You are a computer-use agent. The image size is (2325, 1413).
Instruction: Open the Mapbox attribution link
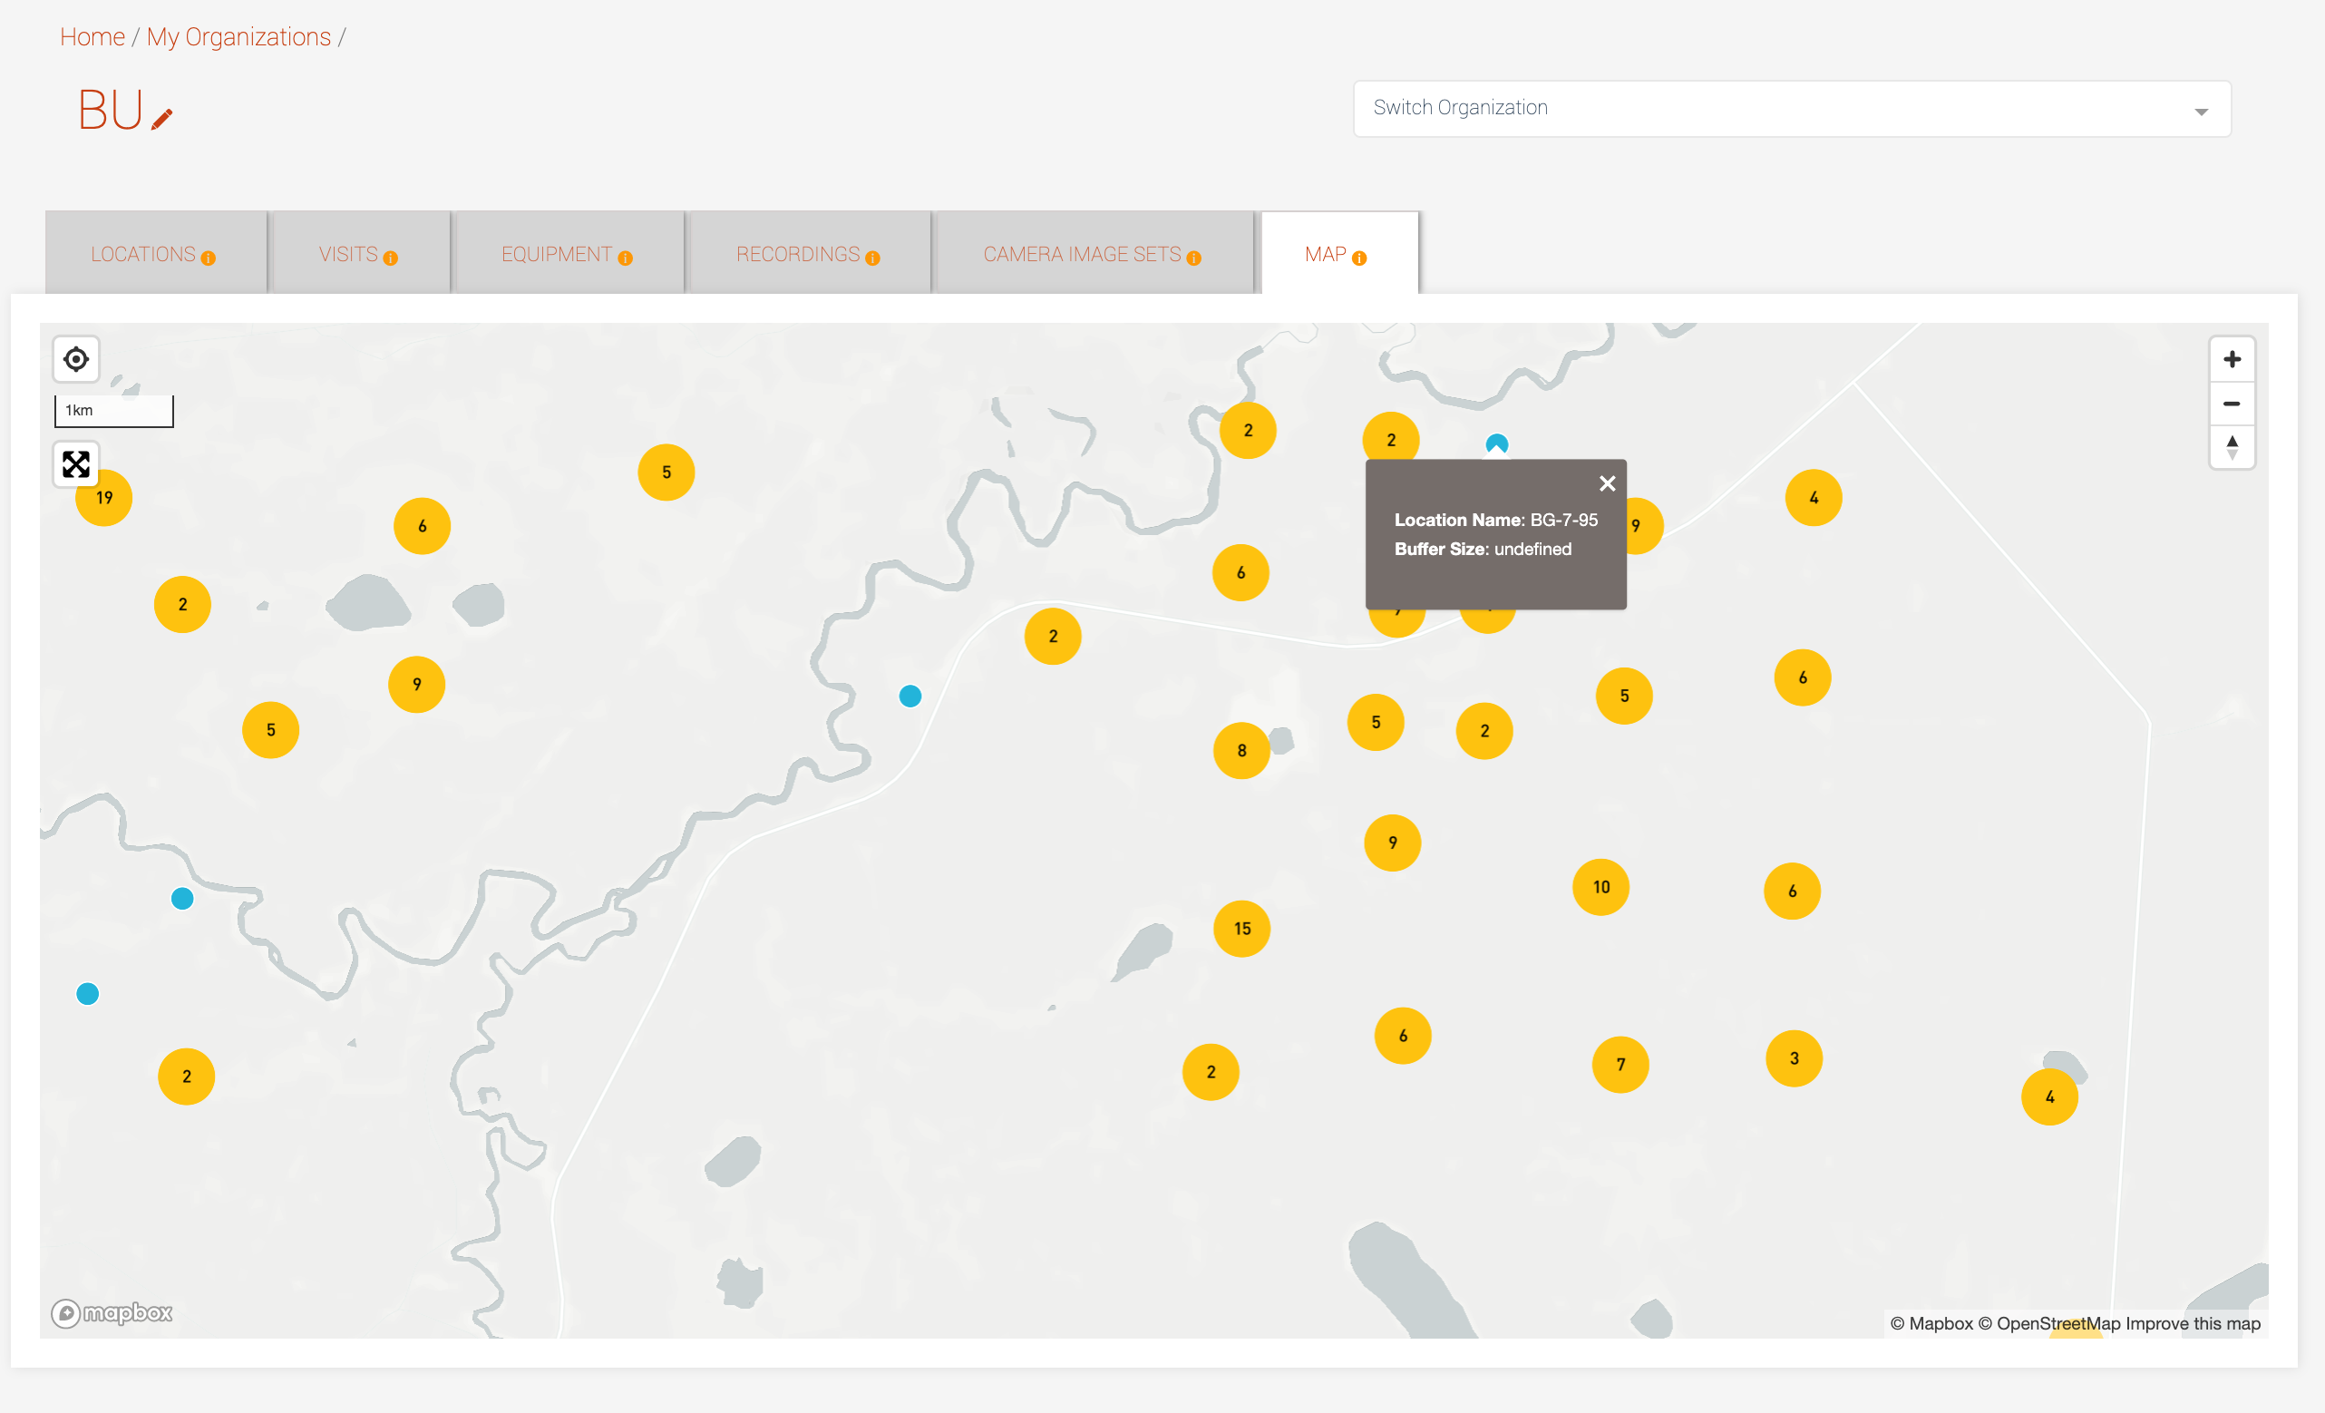pyautogui.click(x=1931, y=1323)
